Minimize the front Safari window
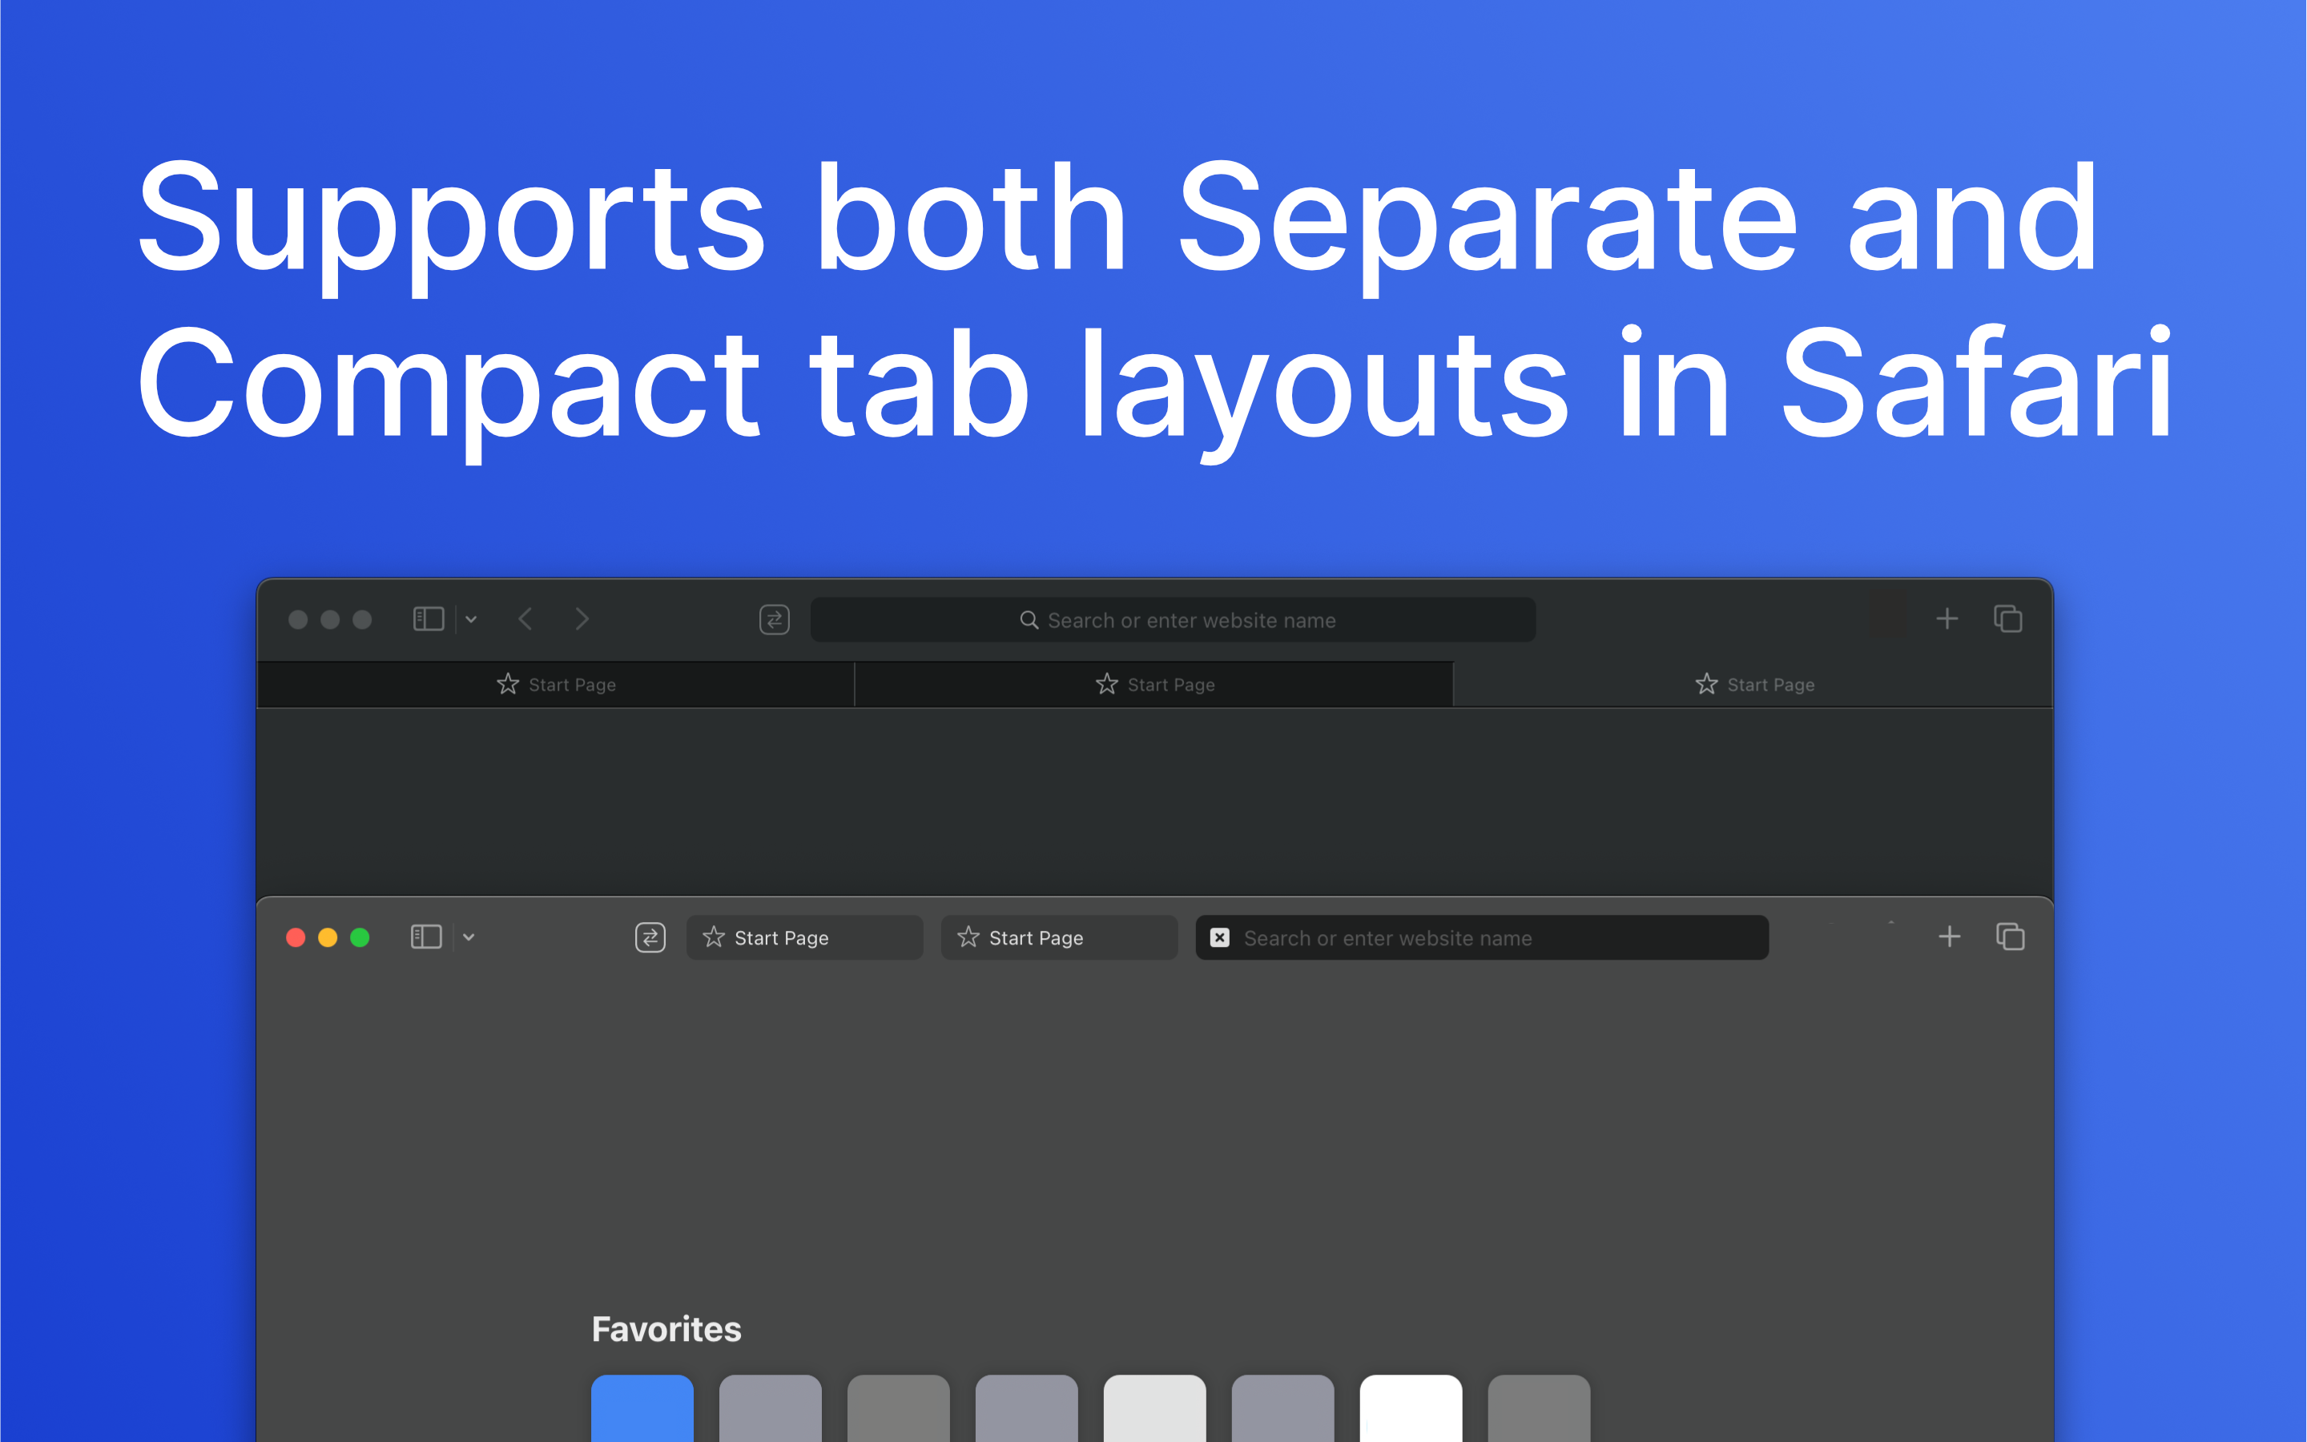This screenshot has width=2307, height=1442. [x=328, y=937]
